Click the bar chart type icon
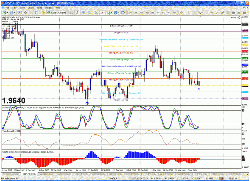 coord(72,13)
